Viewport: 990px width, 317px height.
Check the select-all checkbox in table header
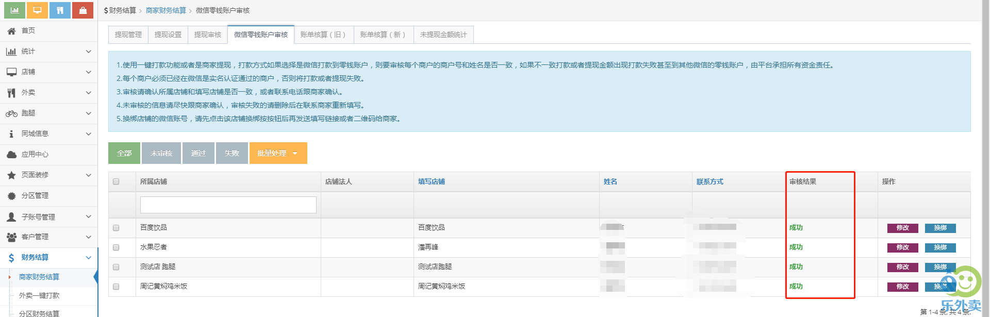click(x=116, y=181)
